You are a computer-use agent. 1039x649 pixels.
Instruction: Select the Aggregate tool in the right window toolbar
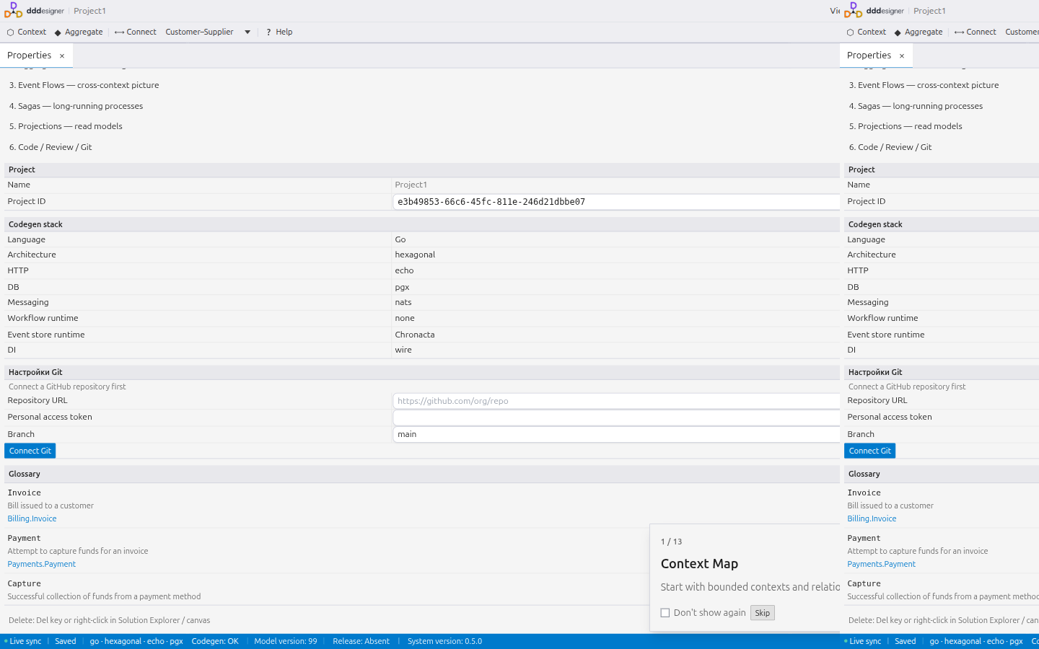[919, 32]
